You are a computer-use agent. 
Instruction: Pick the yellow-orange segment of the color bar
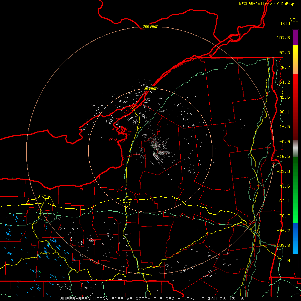pyautogui.click(x=295, y=60)
